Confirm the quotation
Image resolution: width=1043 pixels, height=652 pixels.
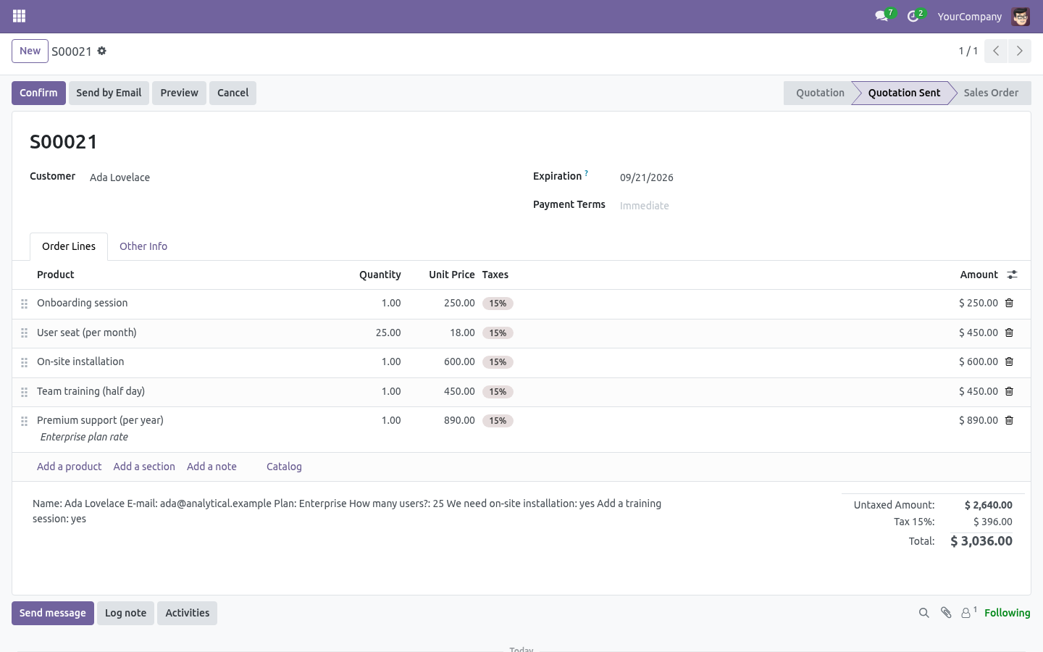pyautogui.click(x=38, y=93)
